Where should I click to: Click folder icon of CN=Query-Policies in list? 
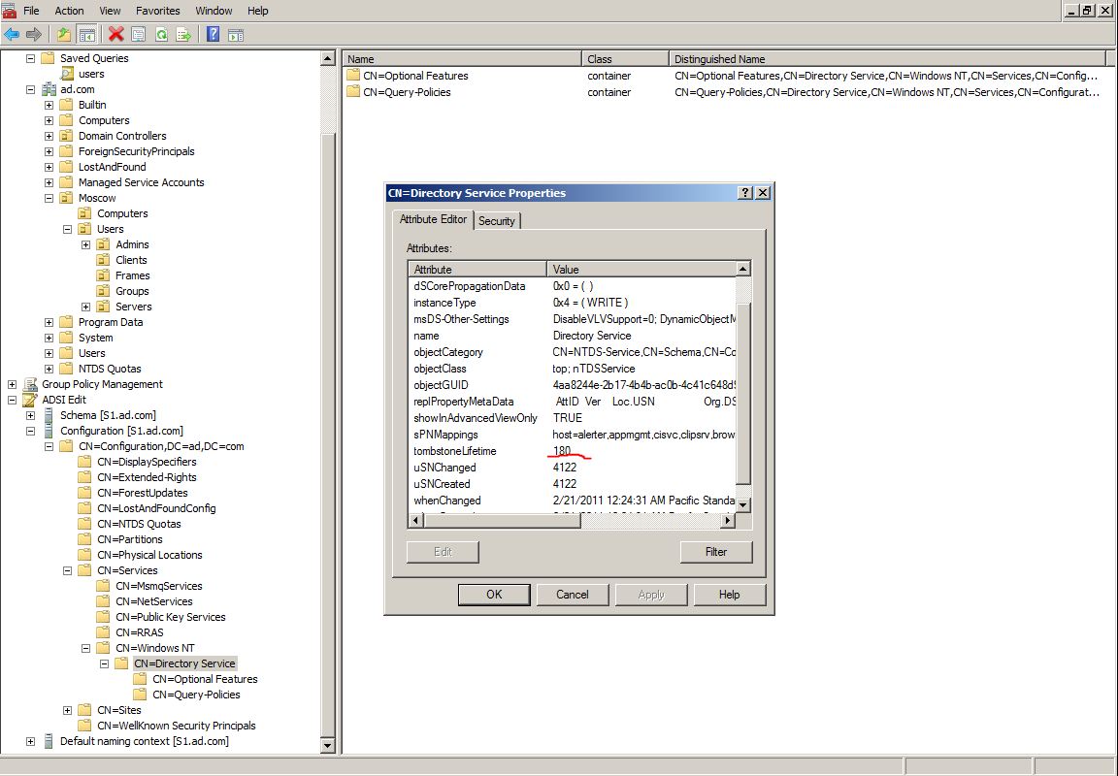pyautogui.click(x=353, y=92)
